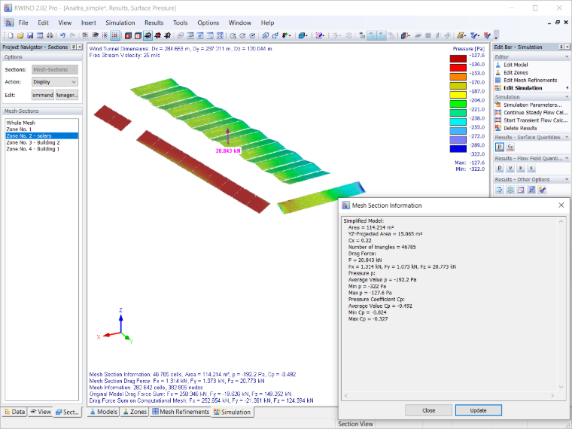Click the Print toolbar icon
572x429 pixels.
click(x=50, y=35)
